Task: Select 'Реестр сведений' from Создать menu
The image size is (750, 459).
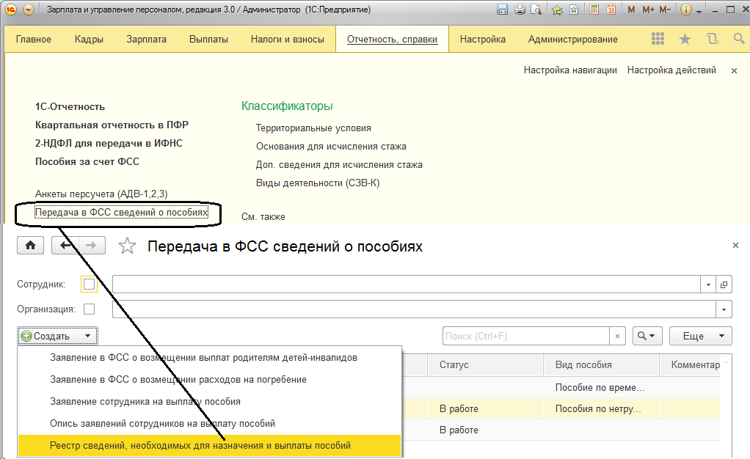Action: 200,445
